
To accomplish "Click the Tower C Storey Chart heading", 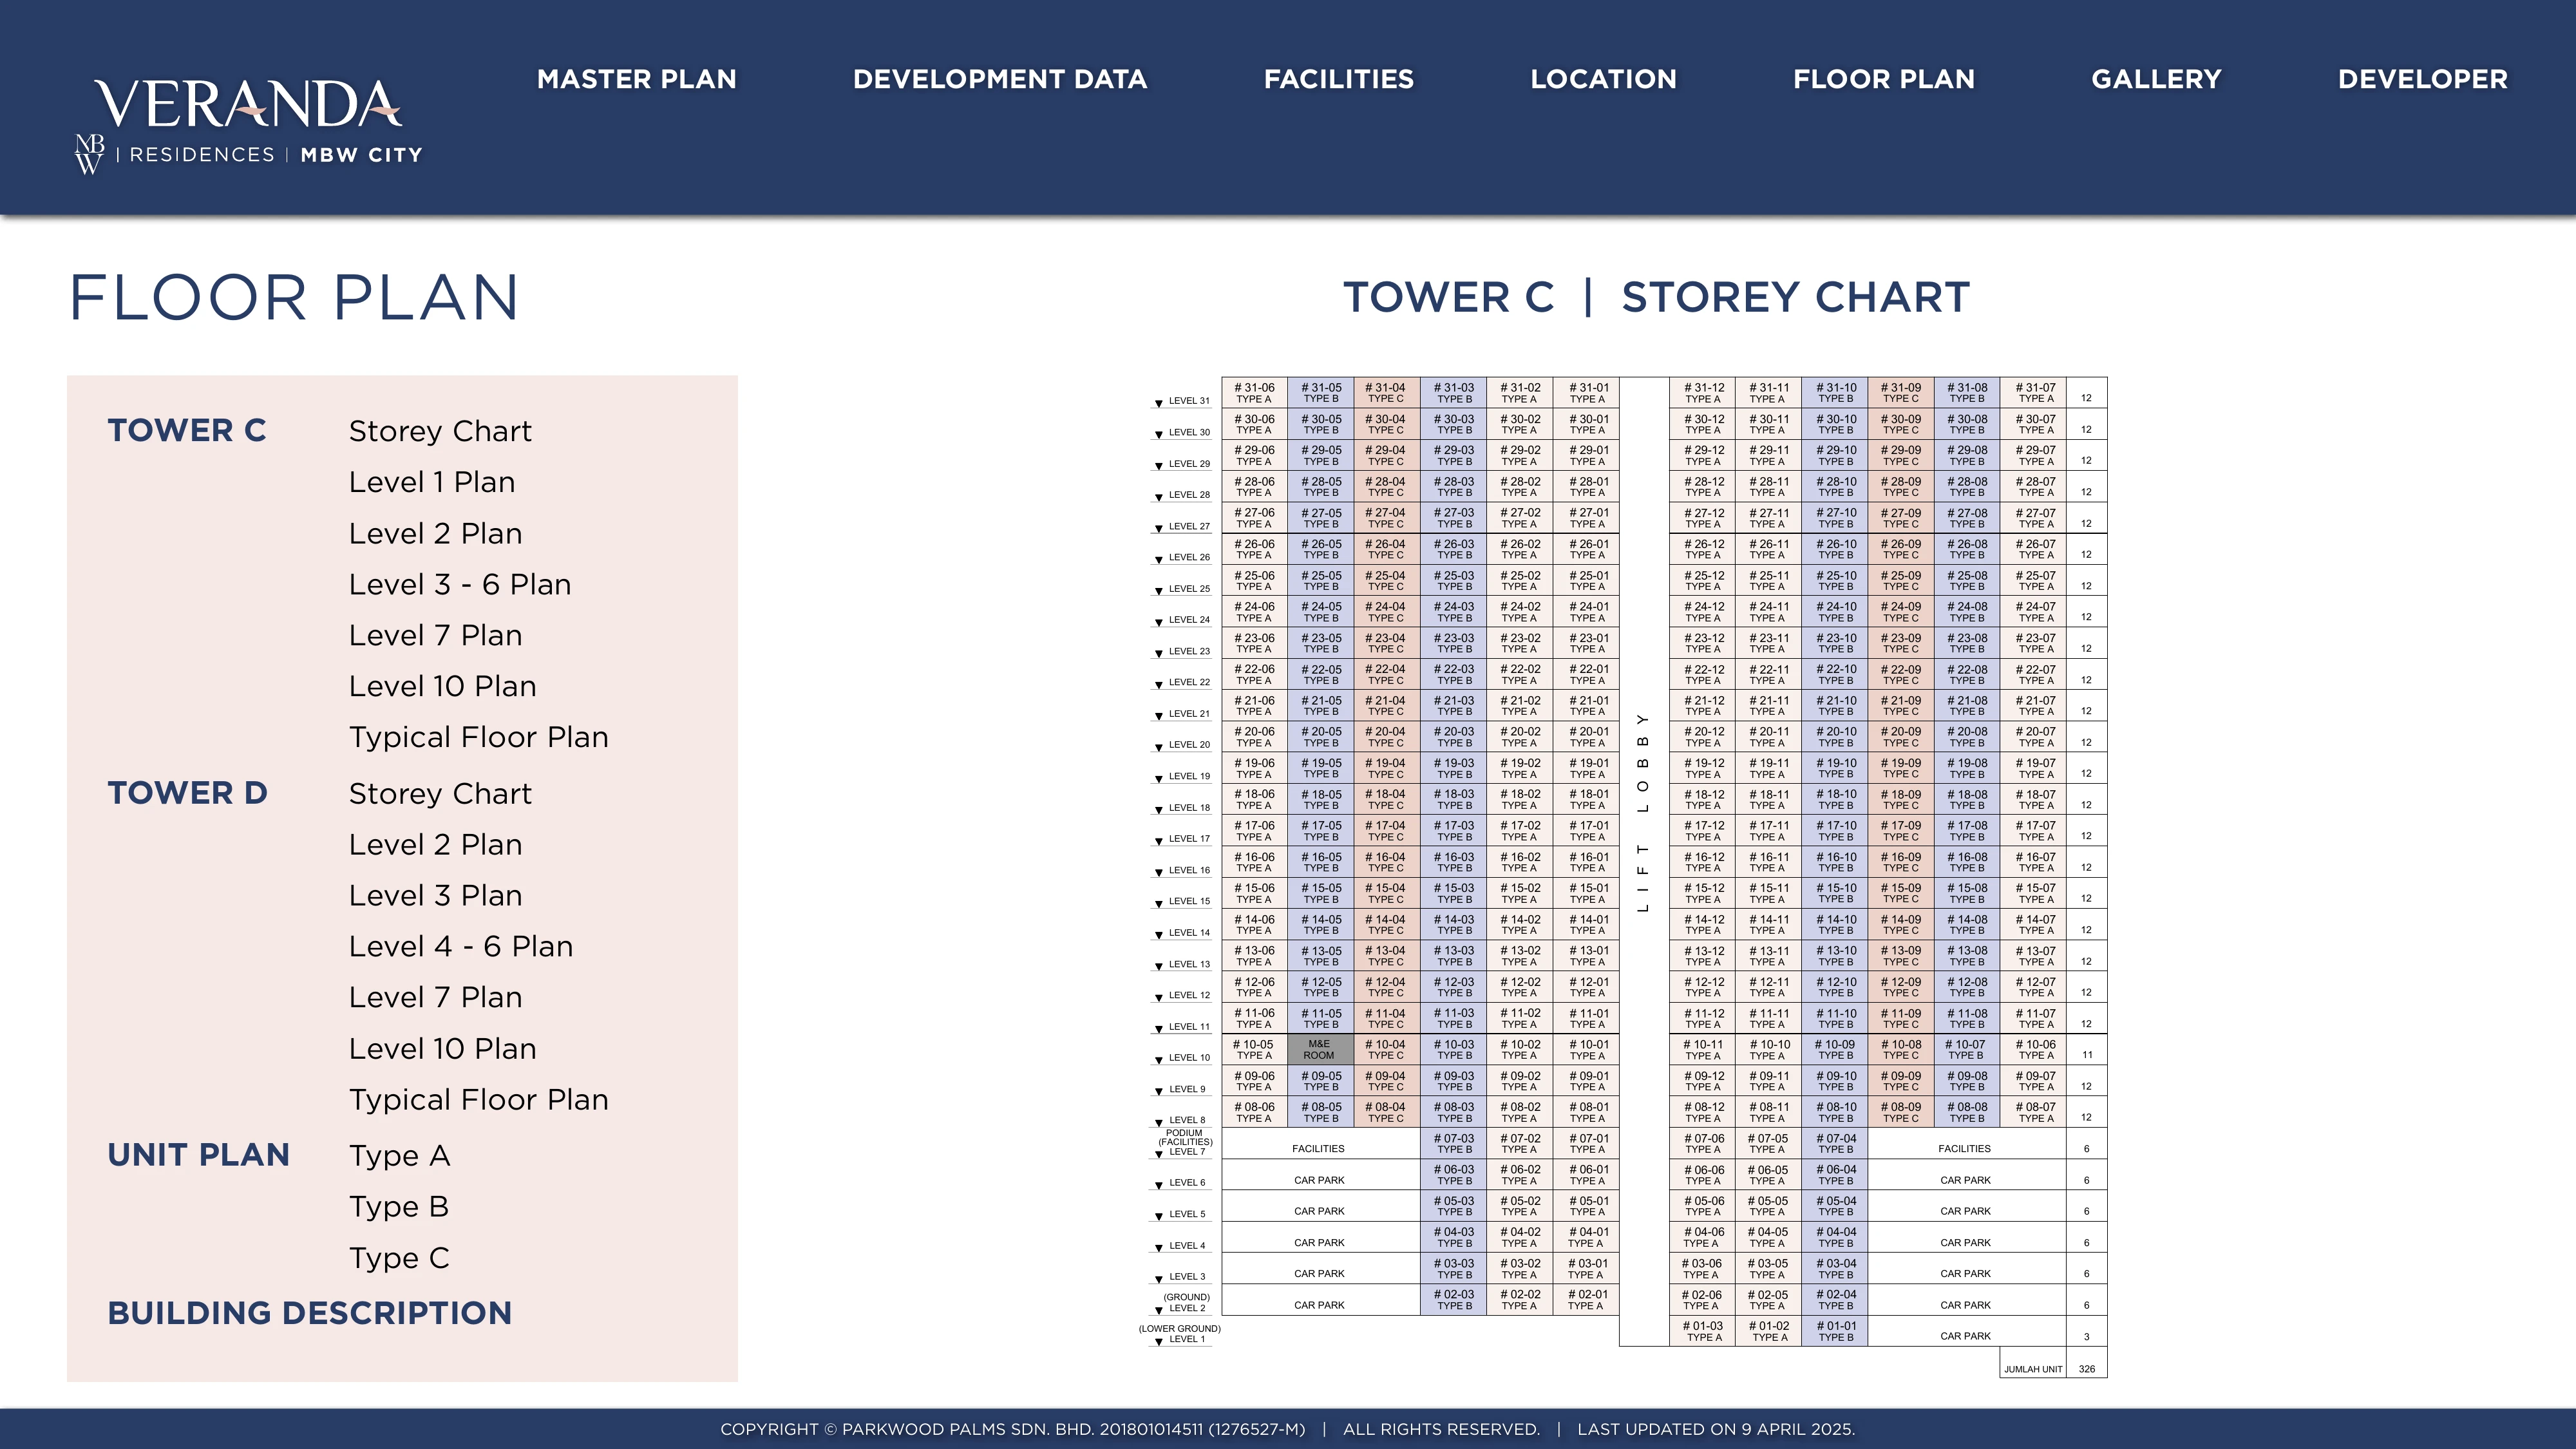I will 1656,297.
